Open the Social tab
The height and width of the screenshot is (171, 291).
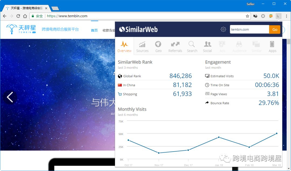tap(207, 46)
